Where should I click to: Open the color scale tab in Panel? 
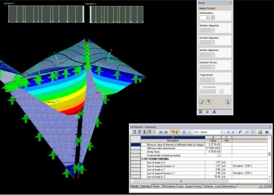coord(201,112)
